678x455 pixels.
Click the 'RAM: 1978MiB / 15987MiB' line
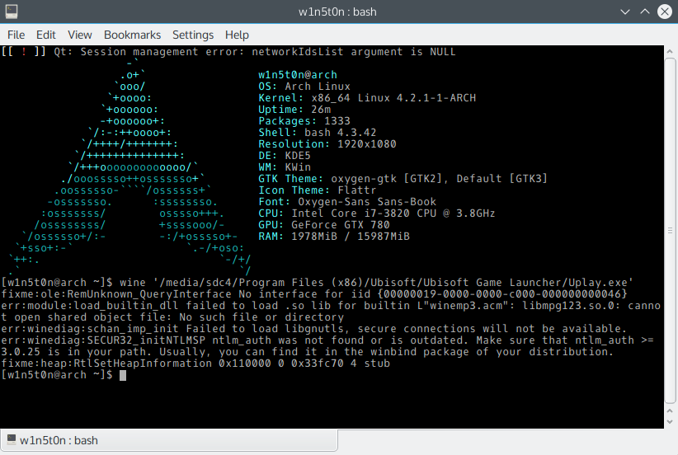pyautogui.click(x=334, y=237)
